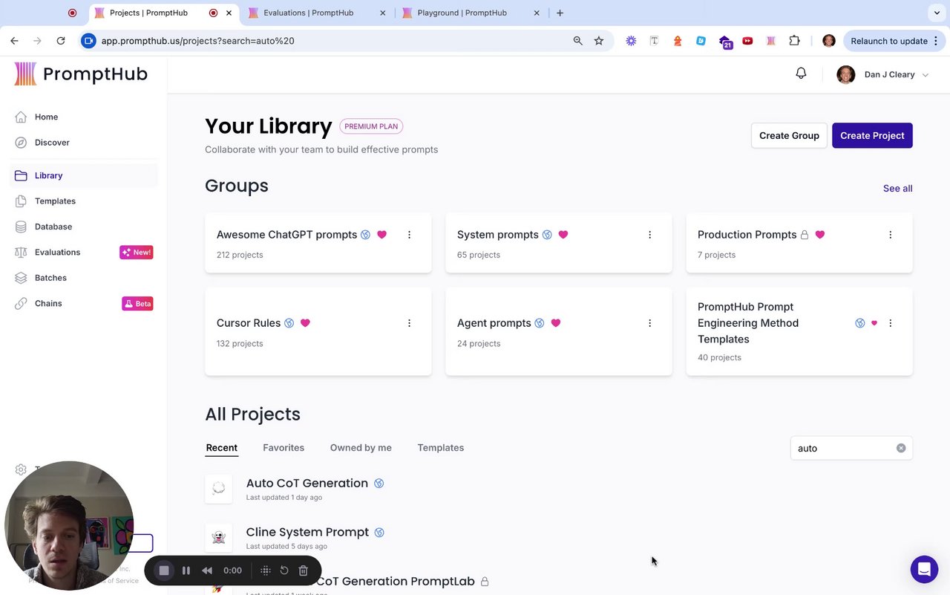Open the Auto CoT Generation project thumbnail
The width and height of the screenshot is (950, 595).
tap(218, 488)
